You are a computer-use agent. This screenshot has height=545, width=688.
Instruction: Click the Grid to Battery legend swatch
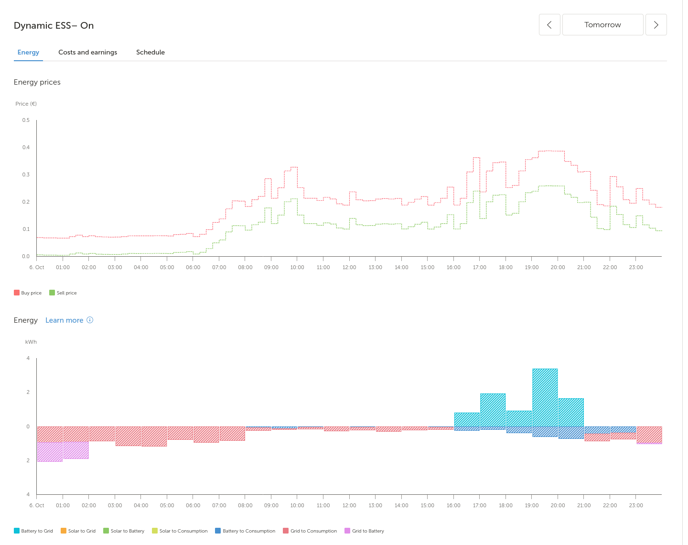tap(347, 531)
